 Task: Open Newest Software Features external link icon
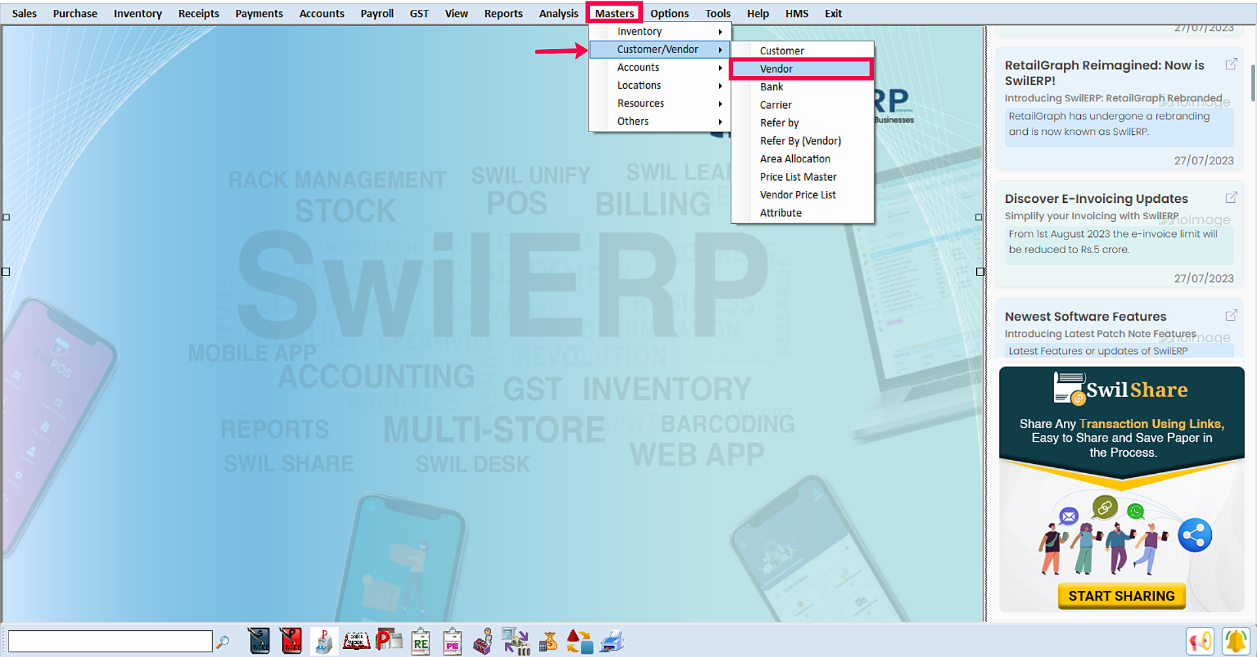coord(1231,315)
